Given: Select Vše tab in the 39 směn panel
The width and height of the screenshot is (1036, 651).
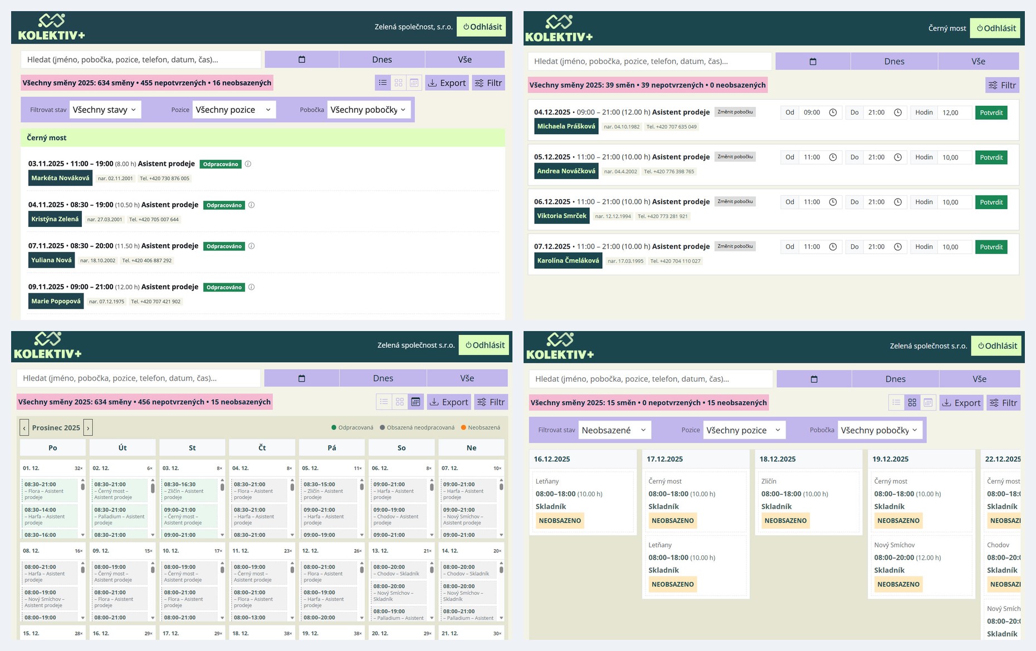Looking at the screenshot, I should (x=978, y=62).
